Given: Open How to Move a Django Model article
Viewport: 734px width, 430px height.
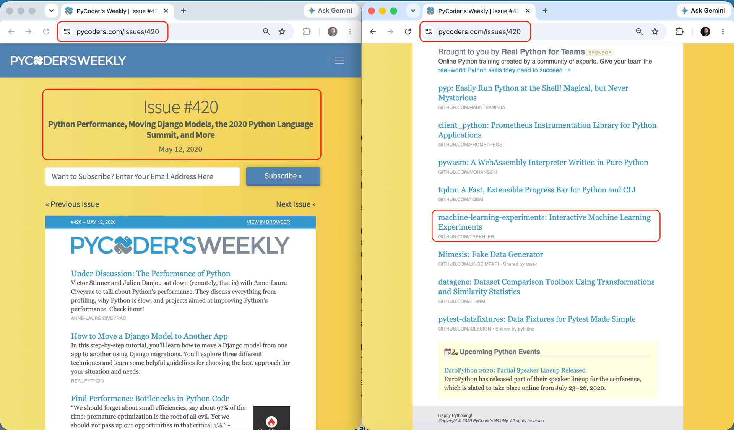Looking at the screenshot, I should (x=149, y=336).
